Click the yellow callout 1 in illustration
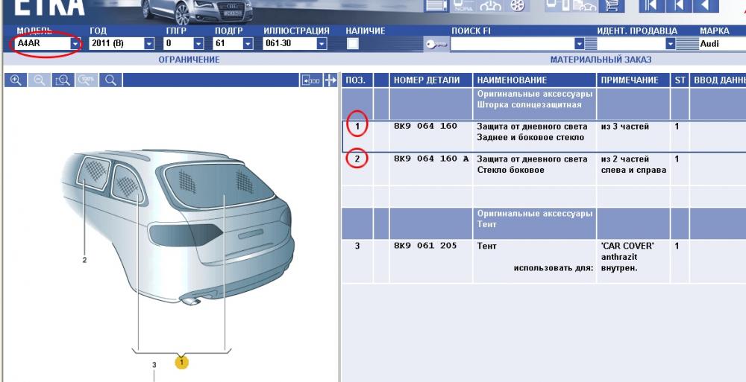This screenshot has width=746, height=382. pos(181,362)
